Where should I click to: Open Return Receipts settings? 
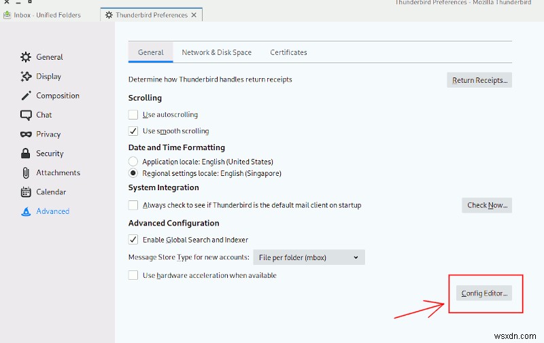[479, 80]
